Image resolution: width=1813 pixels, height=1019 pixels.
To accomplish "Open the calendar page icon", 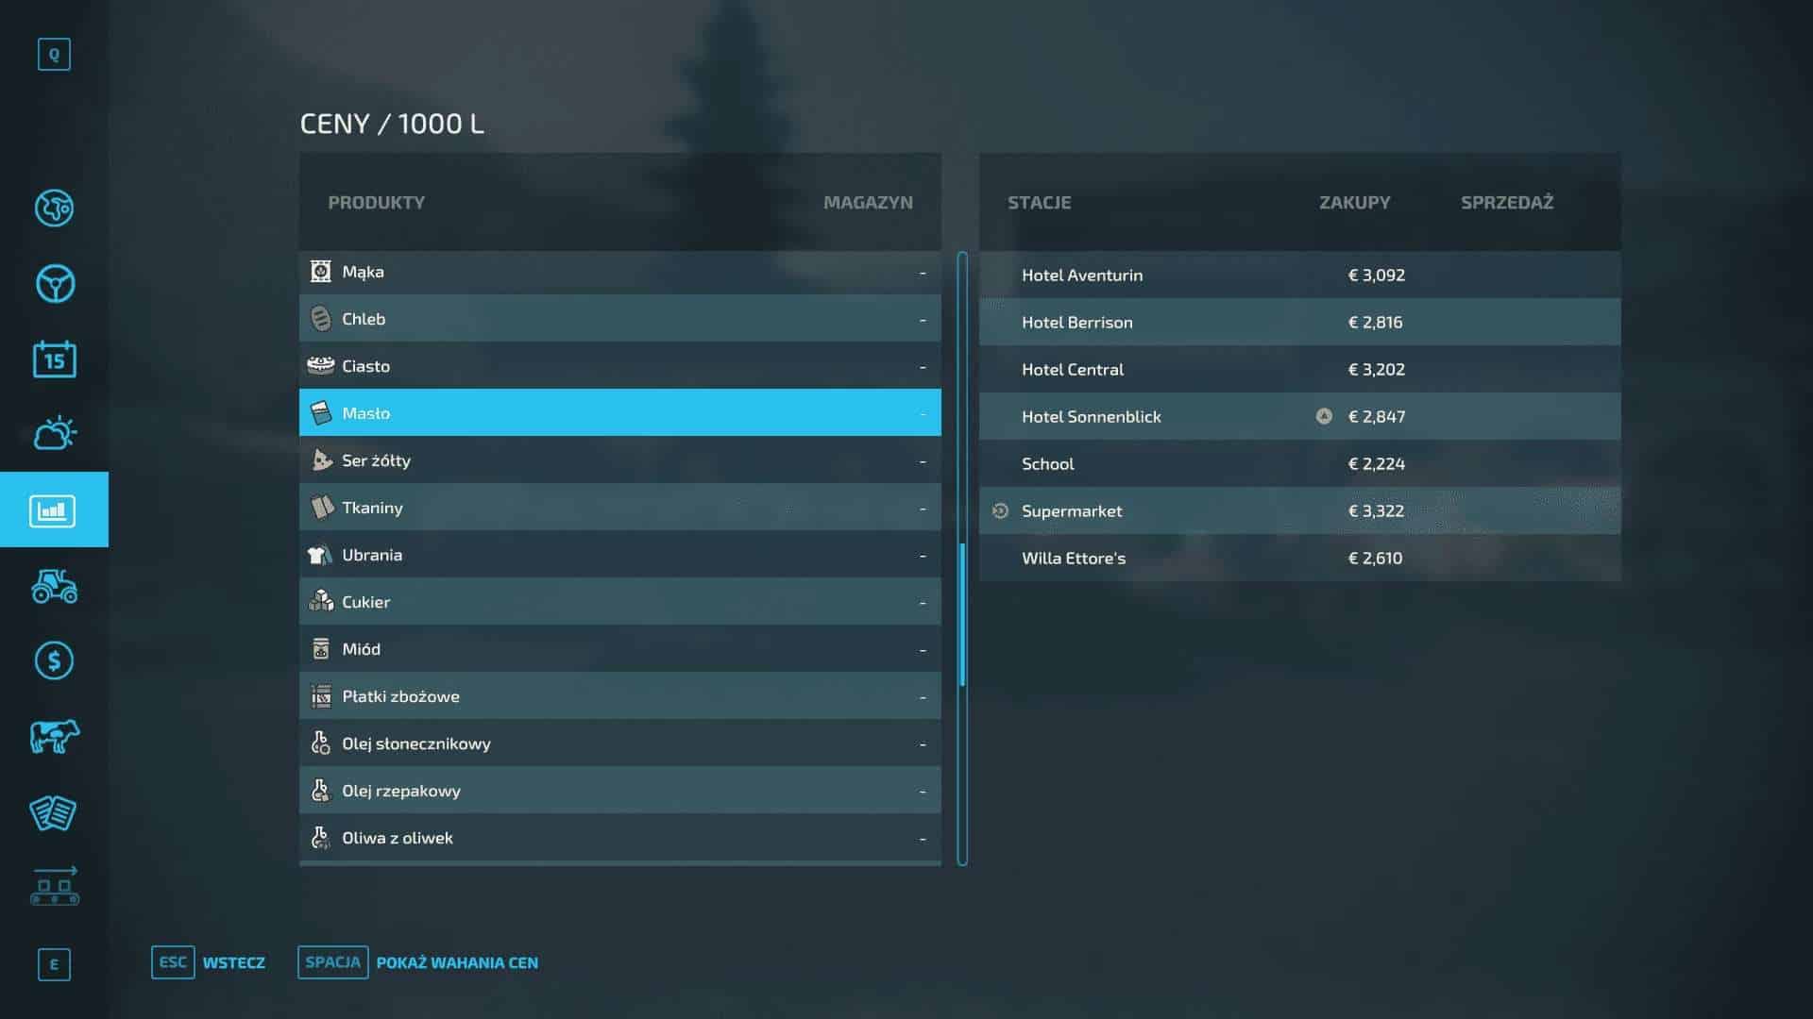I will (x=54, y=359).
